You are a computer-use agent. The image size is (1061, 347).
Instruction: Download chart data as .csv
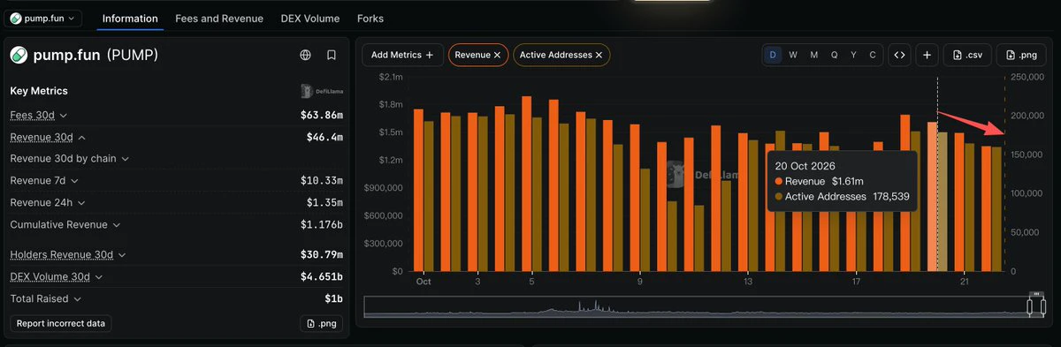coord(967,55)
